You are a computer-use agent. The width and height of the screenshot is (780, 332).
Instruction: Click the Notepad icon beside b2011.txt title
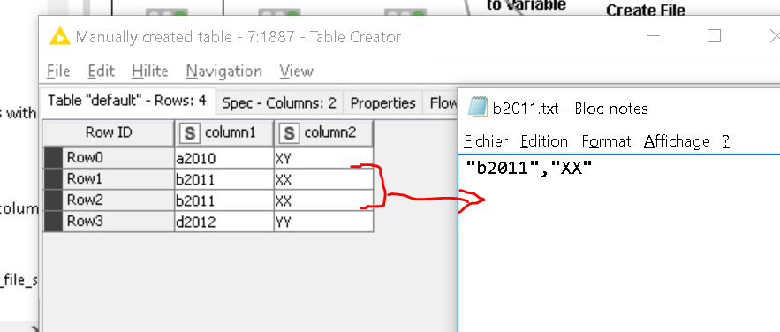tap(478, 108)
